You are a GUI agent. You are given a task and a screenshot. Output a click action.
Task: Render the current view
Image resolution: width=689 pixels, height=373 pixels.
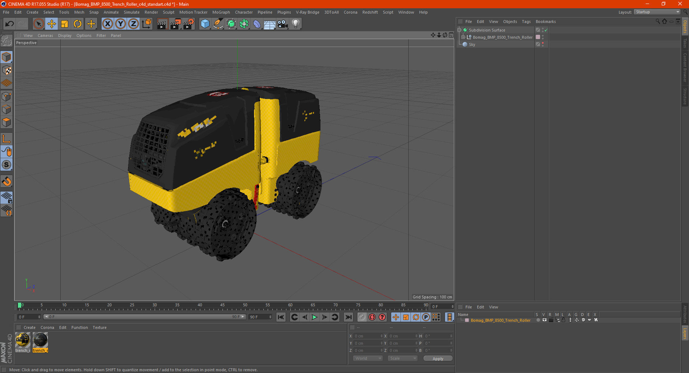click(x=162, y=24)
